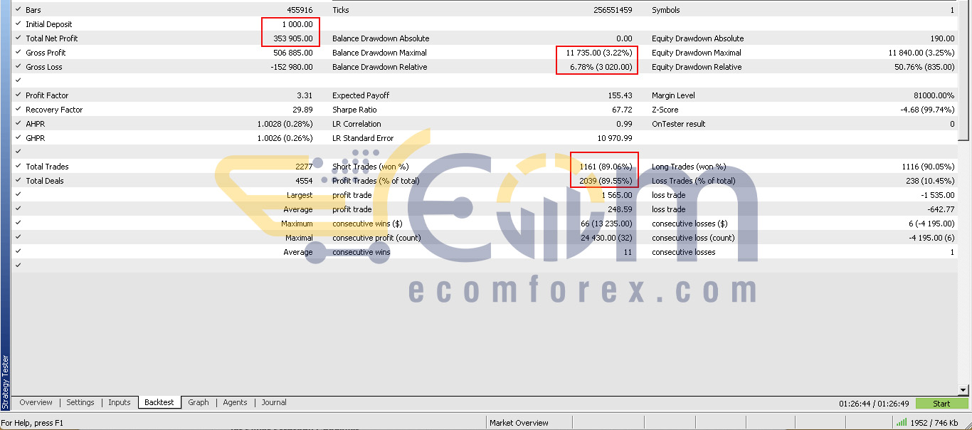Click the OnTester result label
Image resolution: width=972 pixels, height=430 pixels.
pyautogui.click(x=679, y=124)
